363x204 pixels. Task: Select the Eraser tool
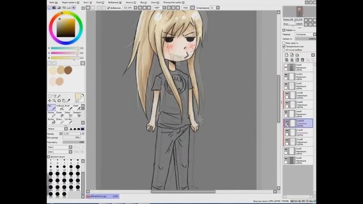pos(60,114)
